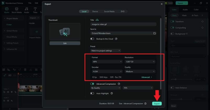Screen dimensions: 210x110
Task: Open the Stock Media library icon
Action: (17, 9)
